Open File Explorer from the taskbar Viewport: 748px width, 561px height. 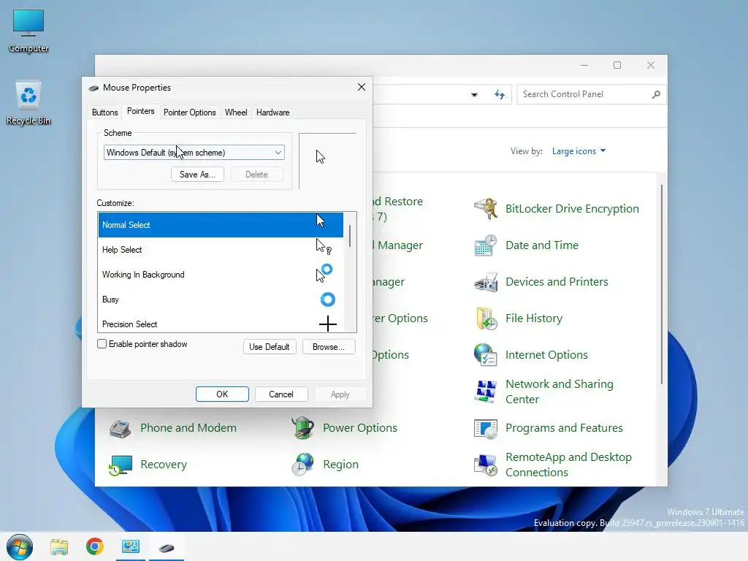pos(59,546)
